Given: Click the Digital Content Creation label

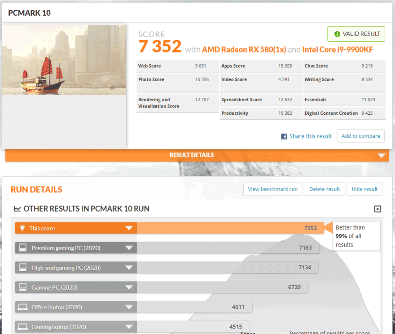Looking at the screenshot, I should (331, 113).
